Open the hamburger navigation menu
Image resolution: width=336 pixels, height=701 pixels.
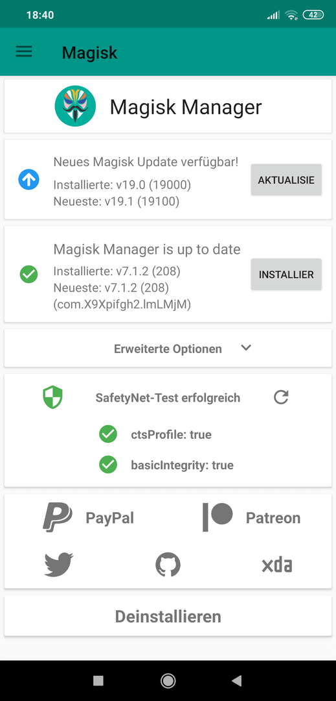pos(24,51)
